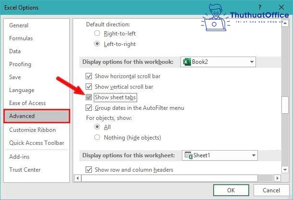Image resolution: width=293 pixels, height=200 pixels.
Task: Toggle Show sheet tabs checkbox
Action: 89,97
